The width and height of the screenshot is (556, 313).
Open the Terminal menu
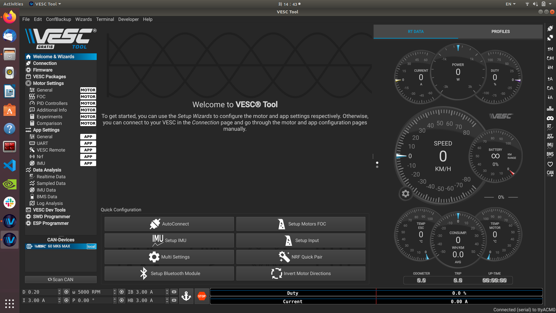105,19
